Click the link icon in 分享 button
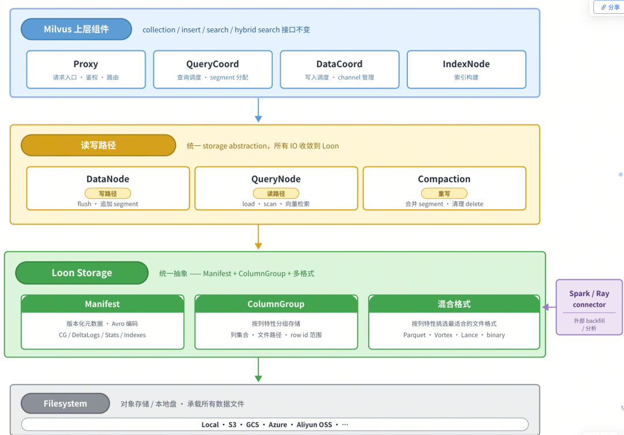Image resolution: width=624 pixels, height=435 pixels. click(x=603, y=7)
